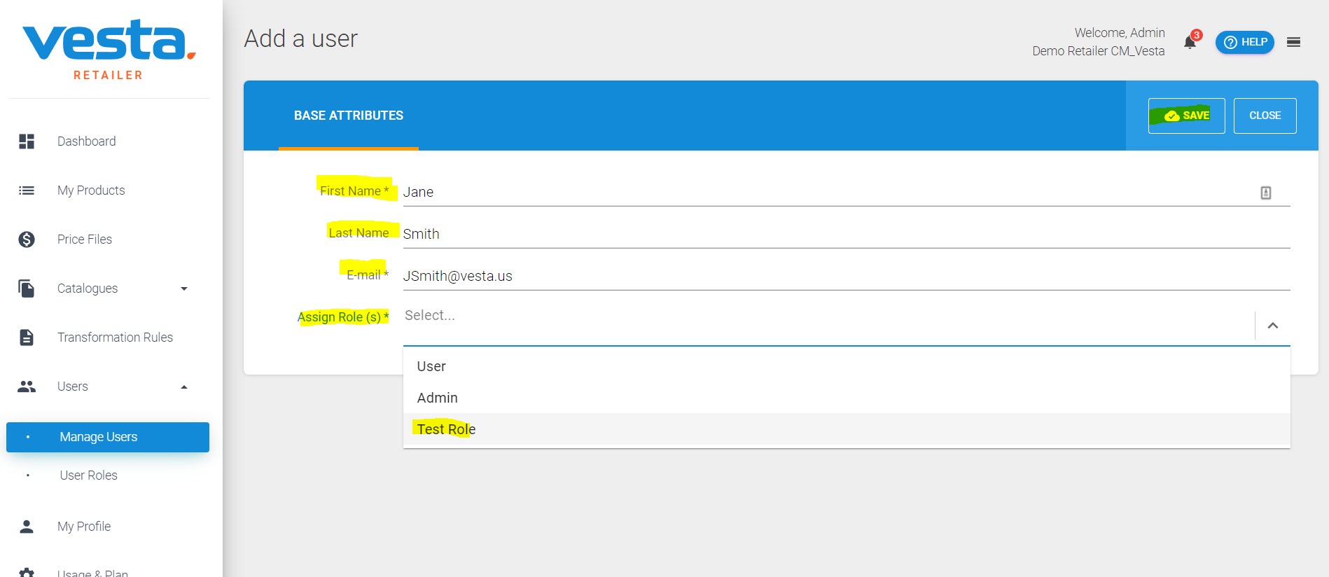Open the notifications bell
Image resolution: width=1329 pixels, height=577 pixels.
[x=1190, y=42]
